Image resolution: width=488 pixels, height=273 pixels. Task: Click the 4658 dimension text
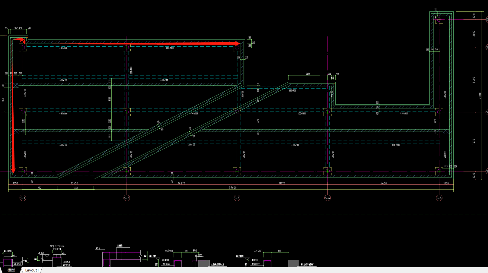[x=75, y=188]
